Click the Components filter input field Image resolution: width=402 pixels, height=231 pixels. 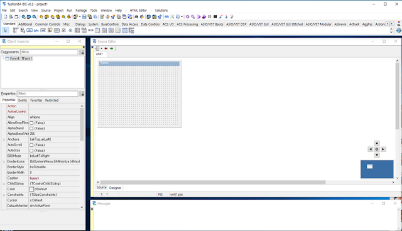tap(49, 52)
